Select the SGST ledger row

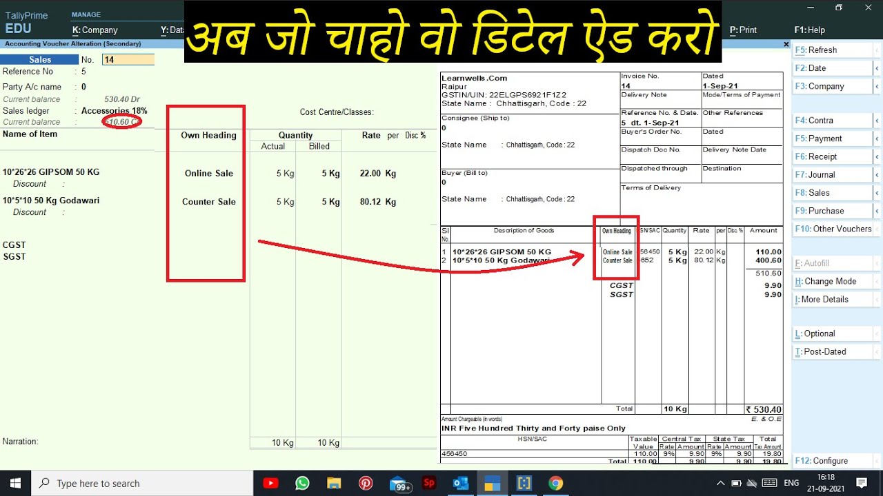14,257
